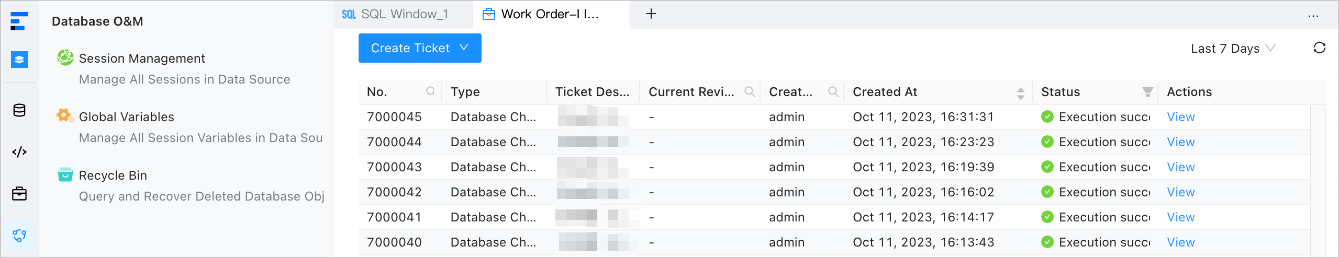Open Recycle Bin

(113, 175)
